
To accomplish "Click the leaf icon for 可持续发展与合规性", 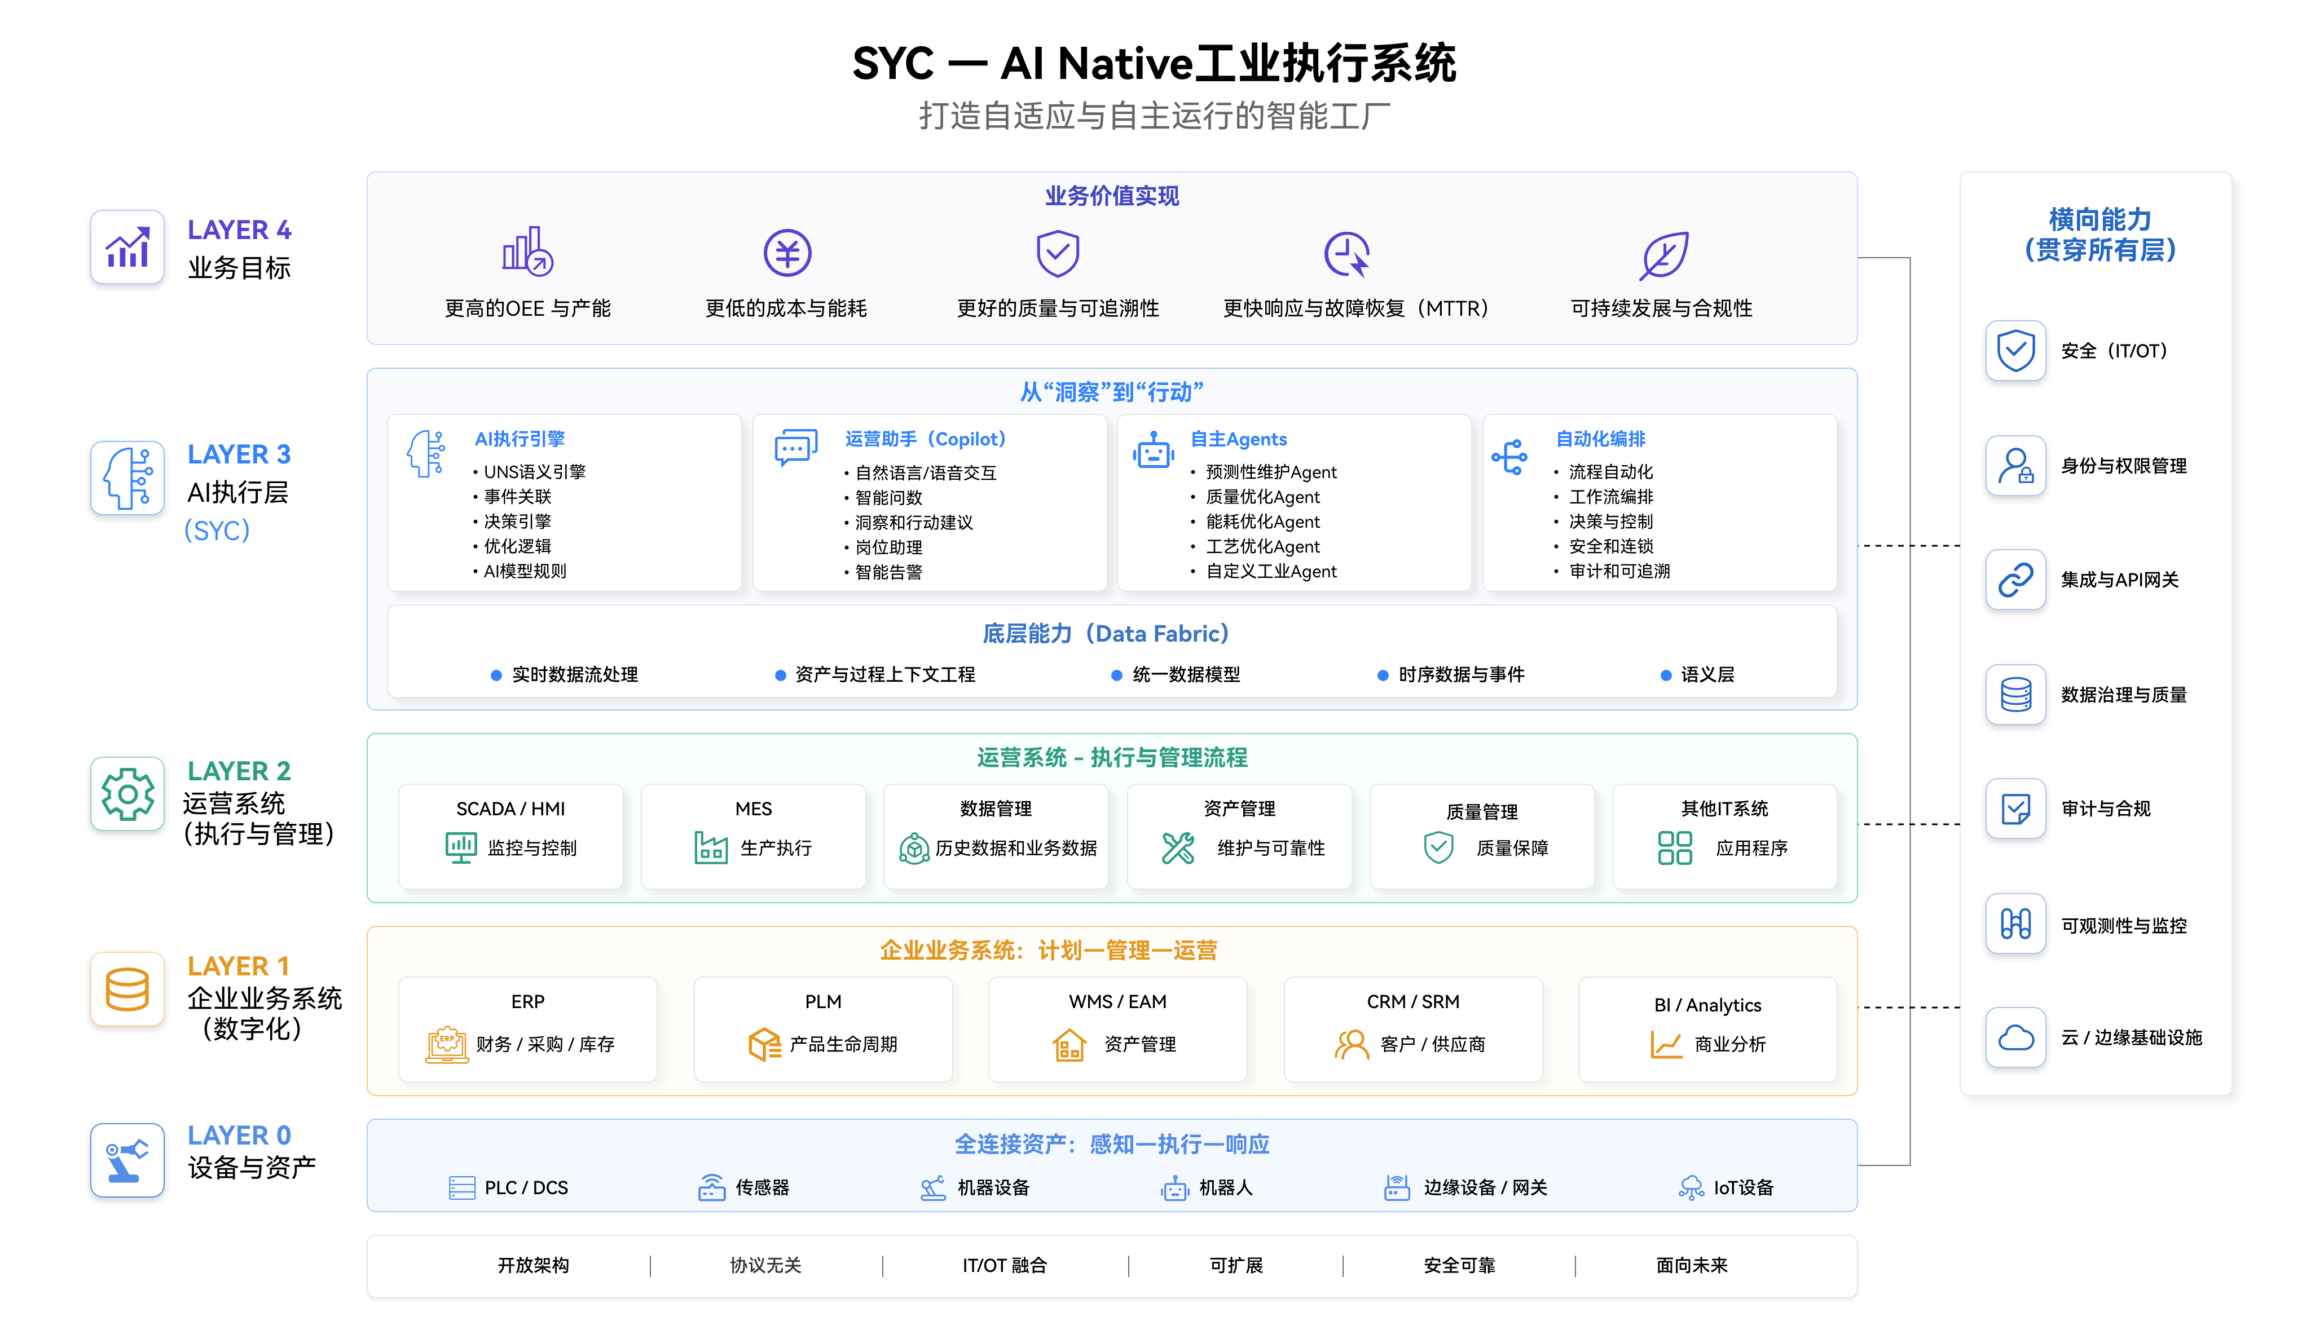I will 1663,255.
